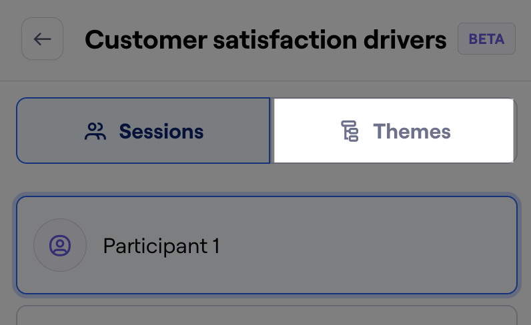
Task: Click the purple BETA label
Action: click(x=486, y=39)
